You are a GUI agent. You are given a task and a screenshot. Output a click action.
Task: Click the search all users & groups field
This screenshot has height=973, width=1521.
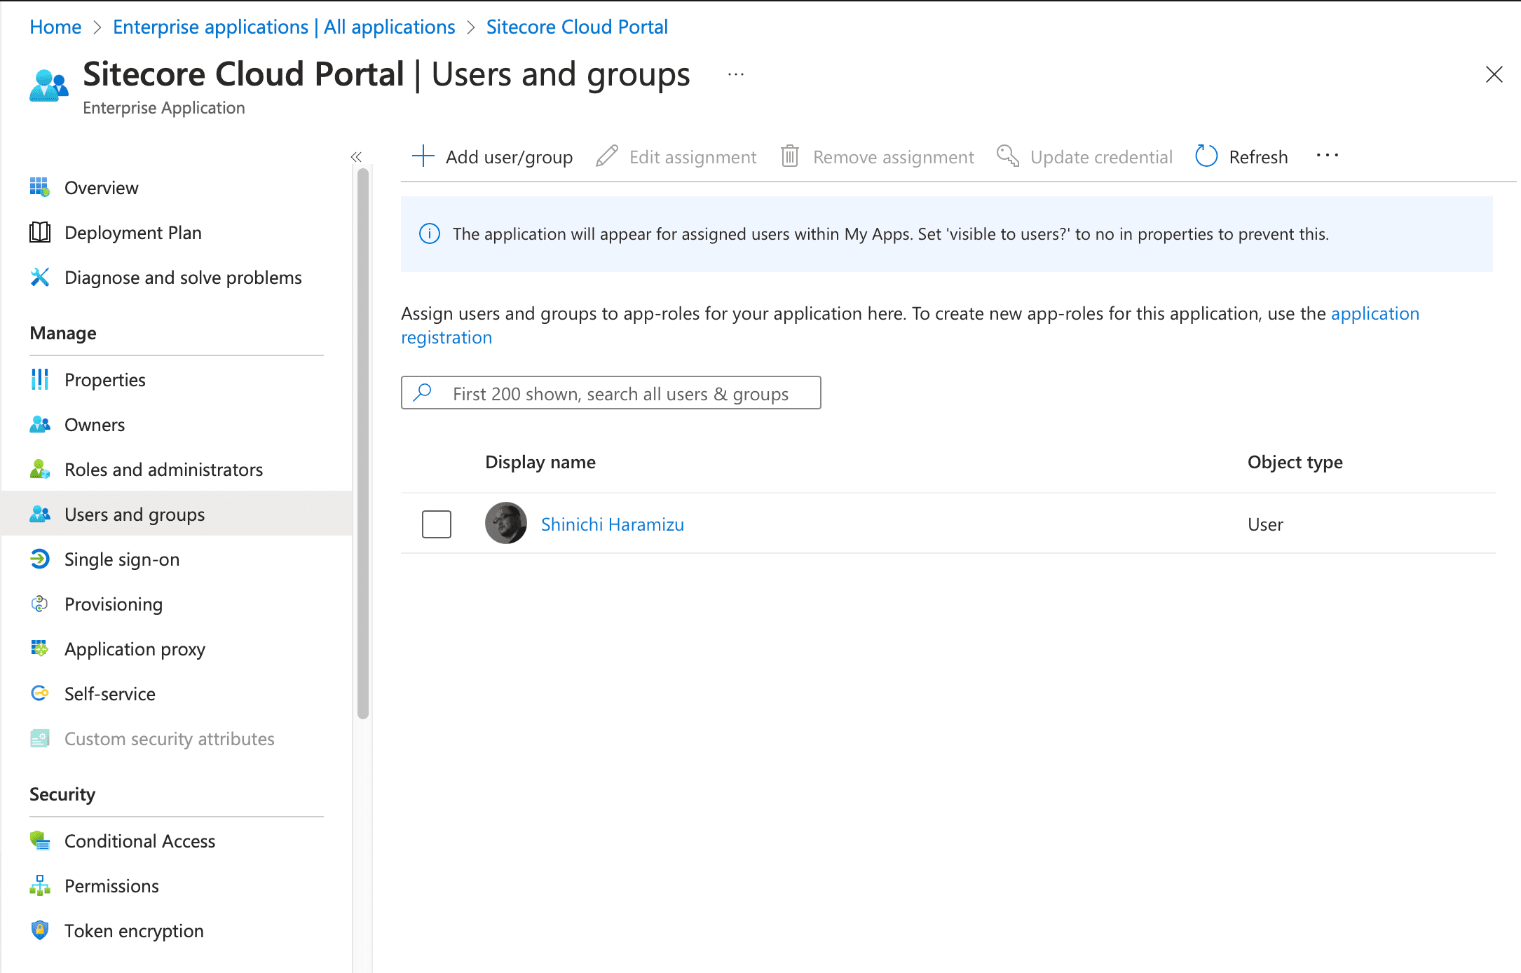coord(620,393)
